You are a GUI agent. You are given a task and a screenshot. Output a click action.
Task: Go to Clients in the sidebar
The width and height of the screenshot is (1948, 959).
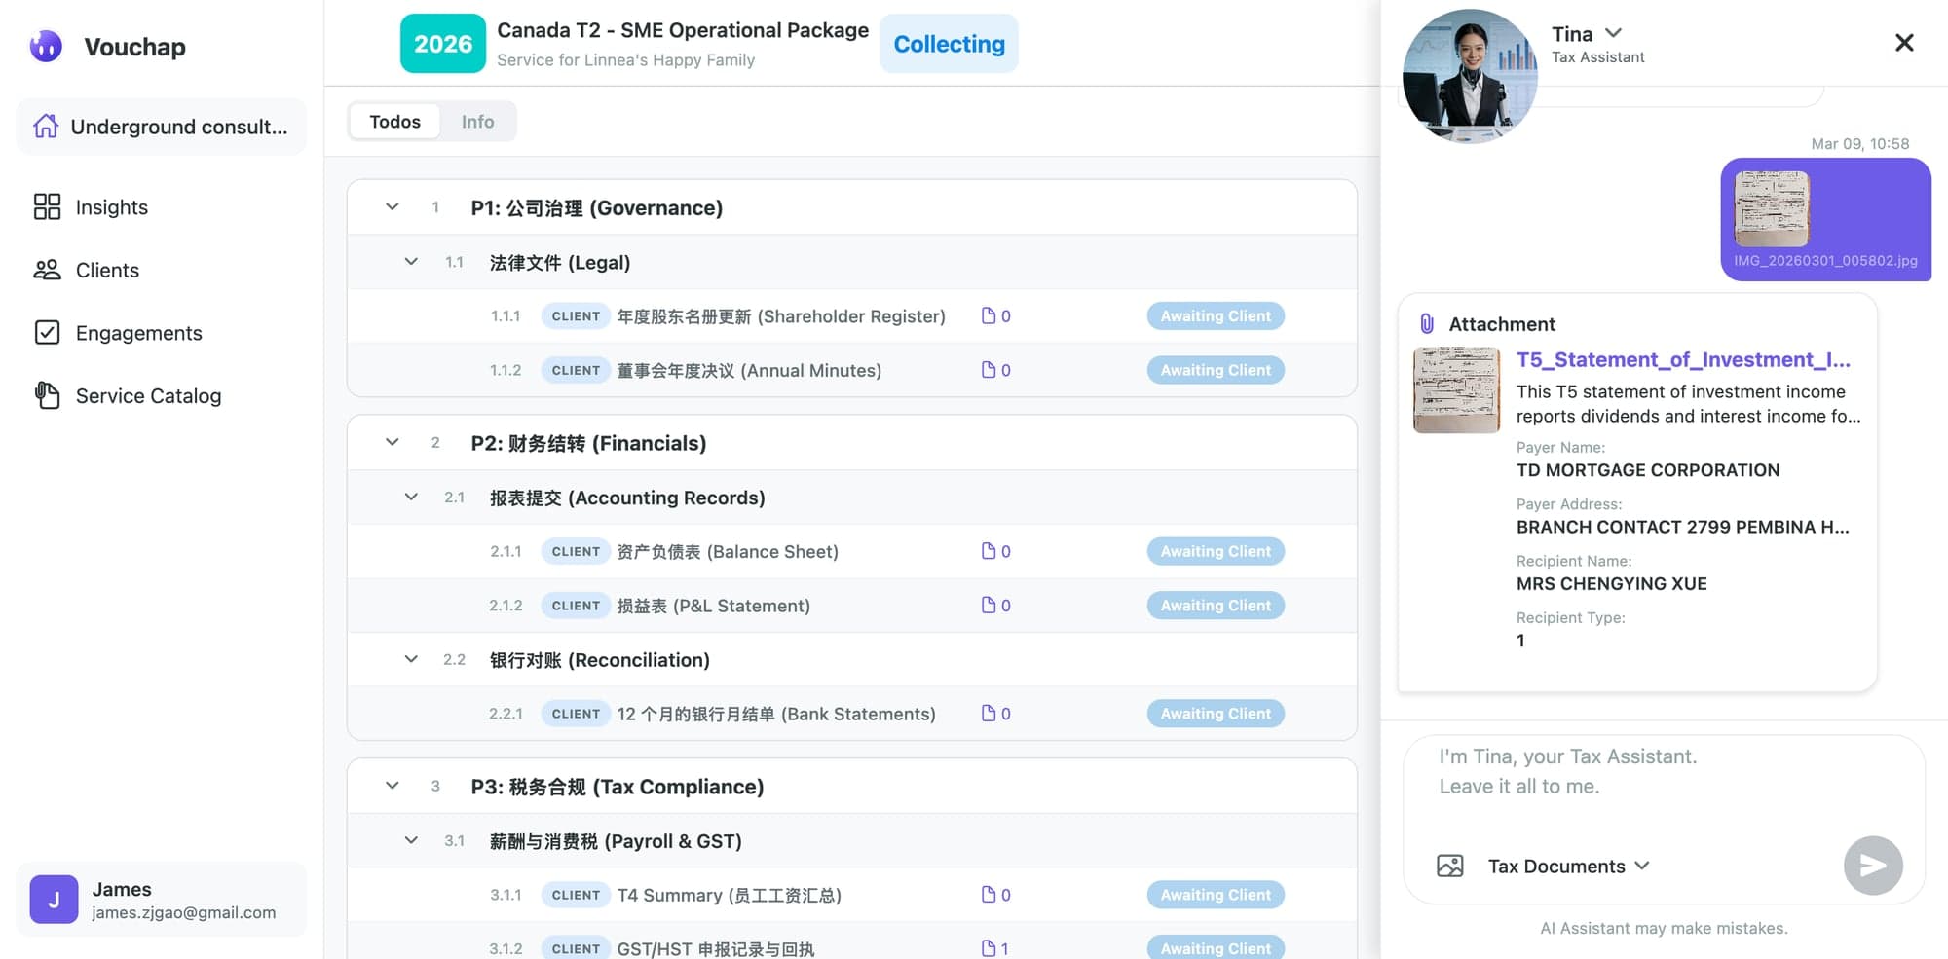coord(107,270)
